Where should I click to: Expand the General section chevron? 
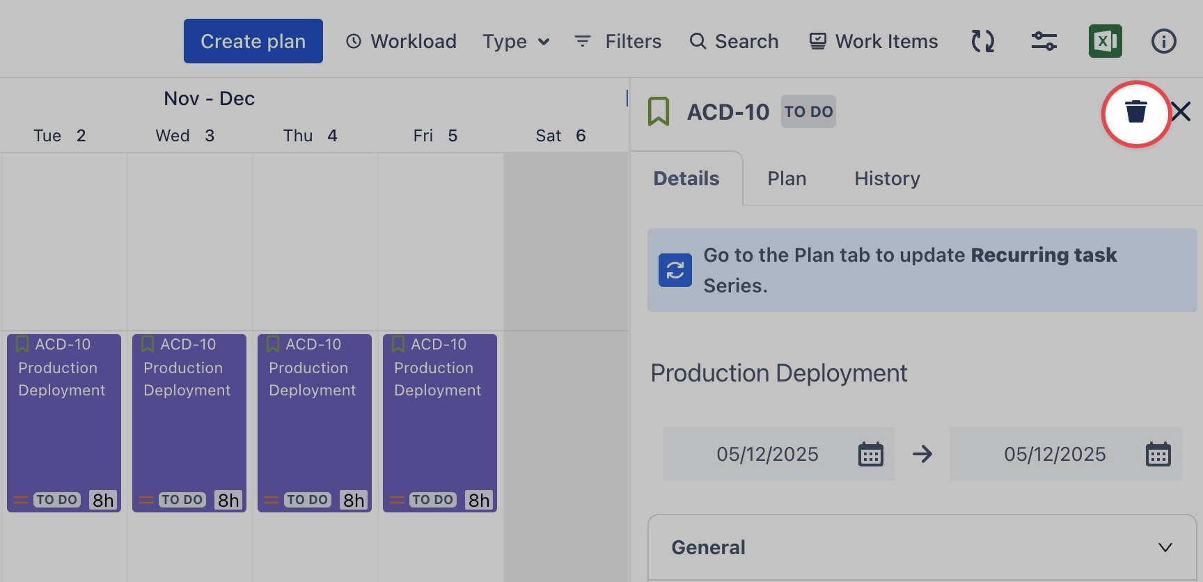pos(1165,547)
